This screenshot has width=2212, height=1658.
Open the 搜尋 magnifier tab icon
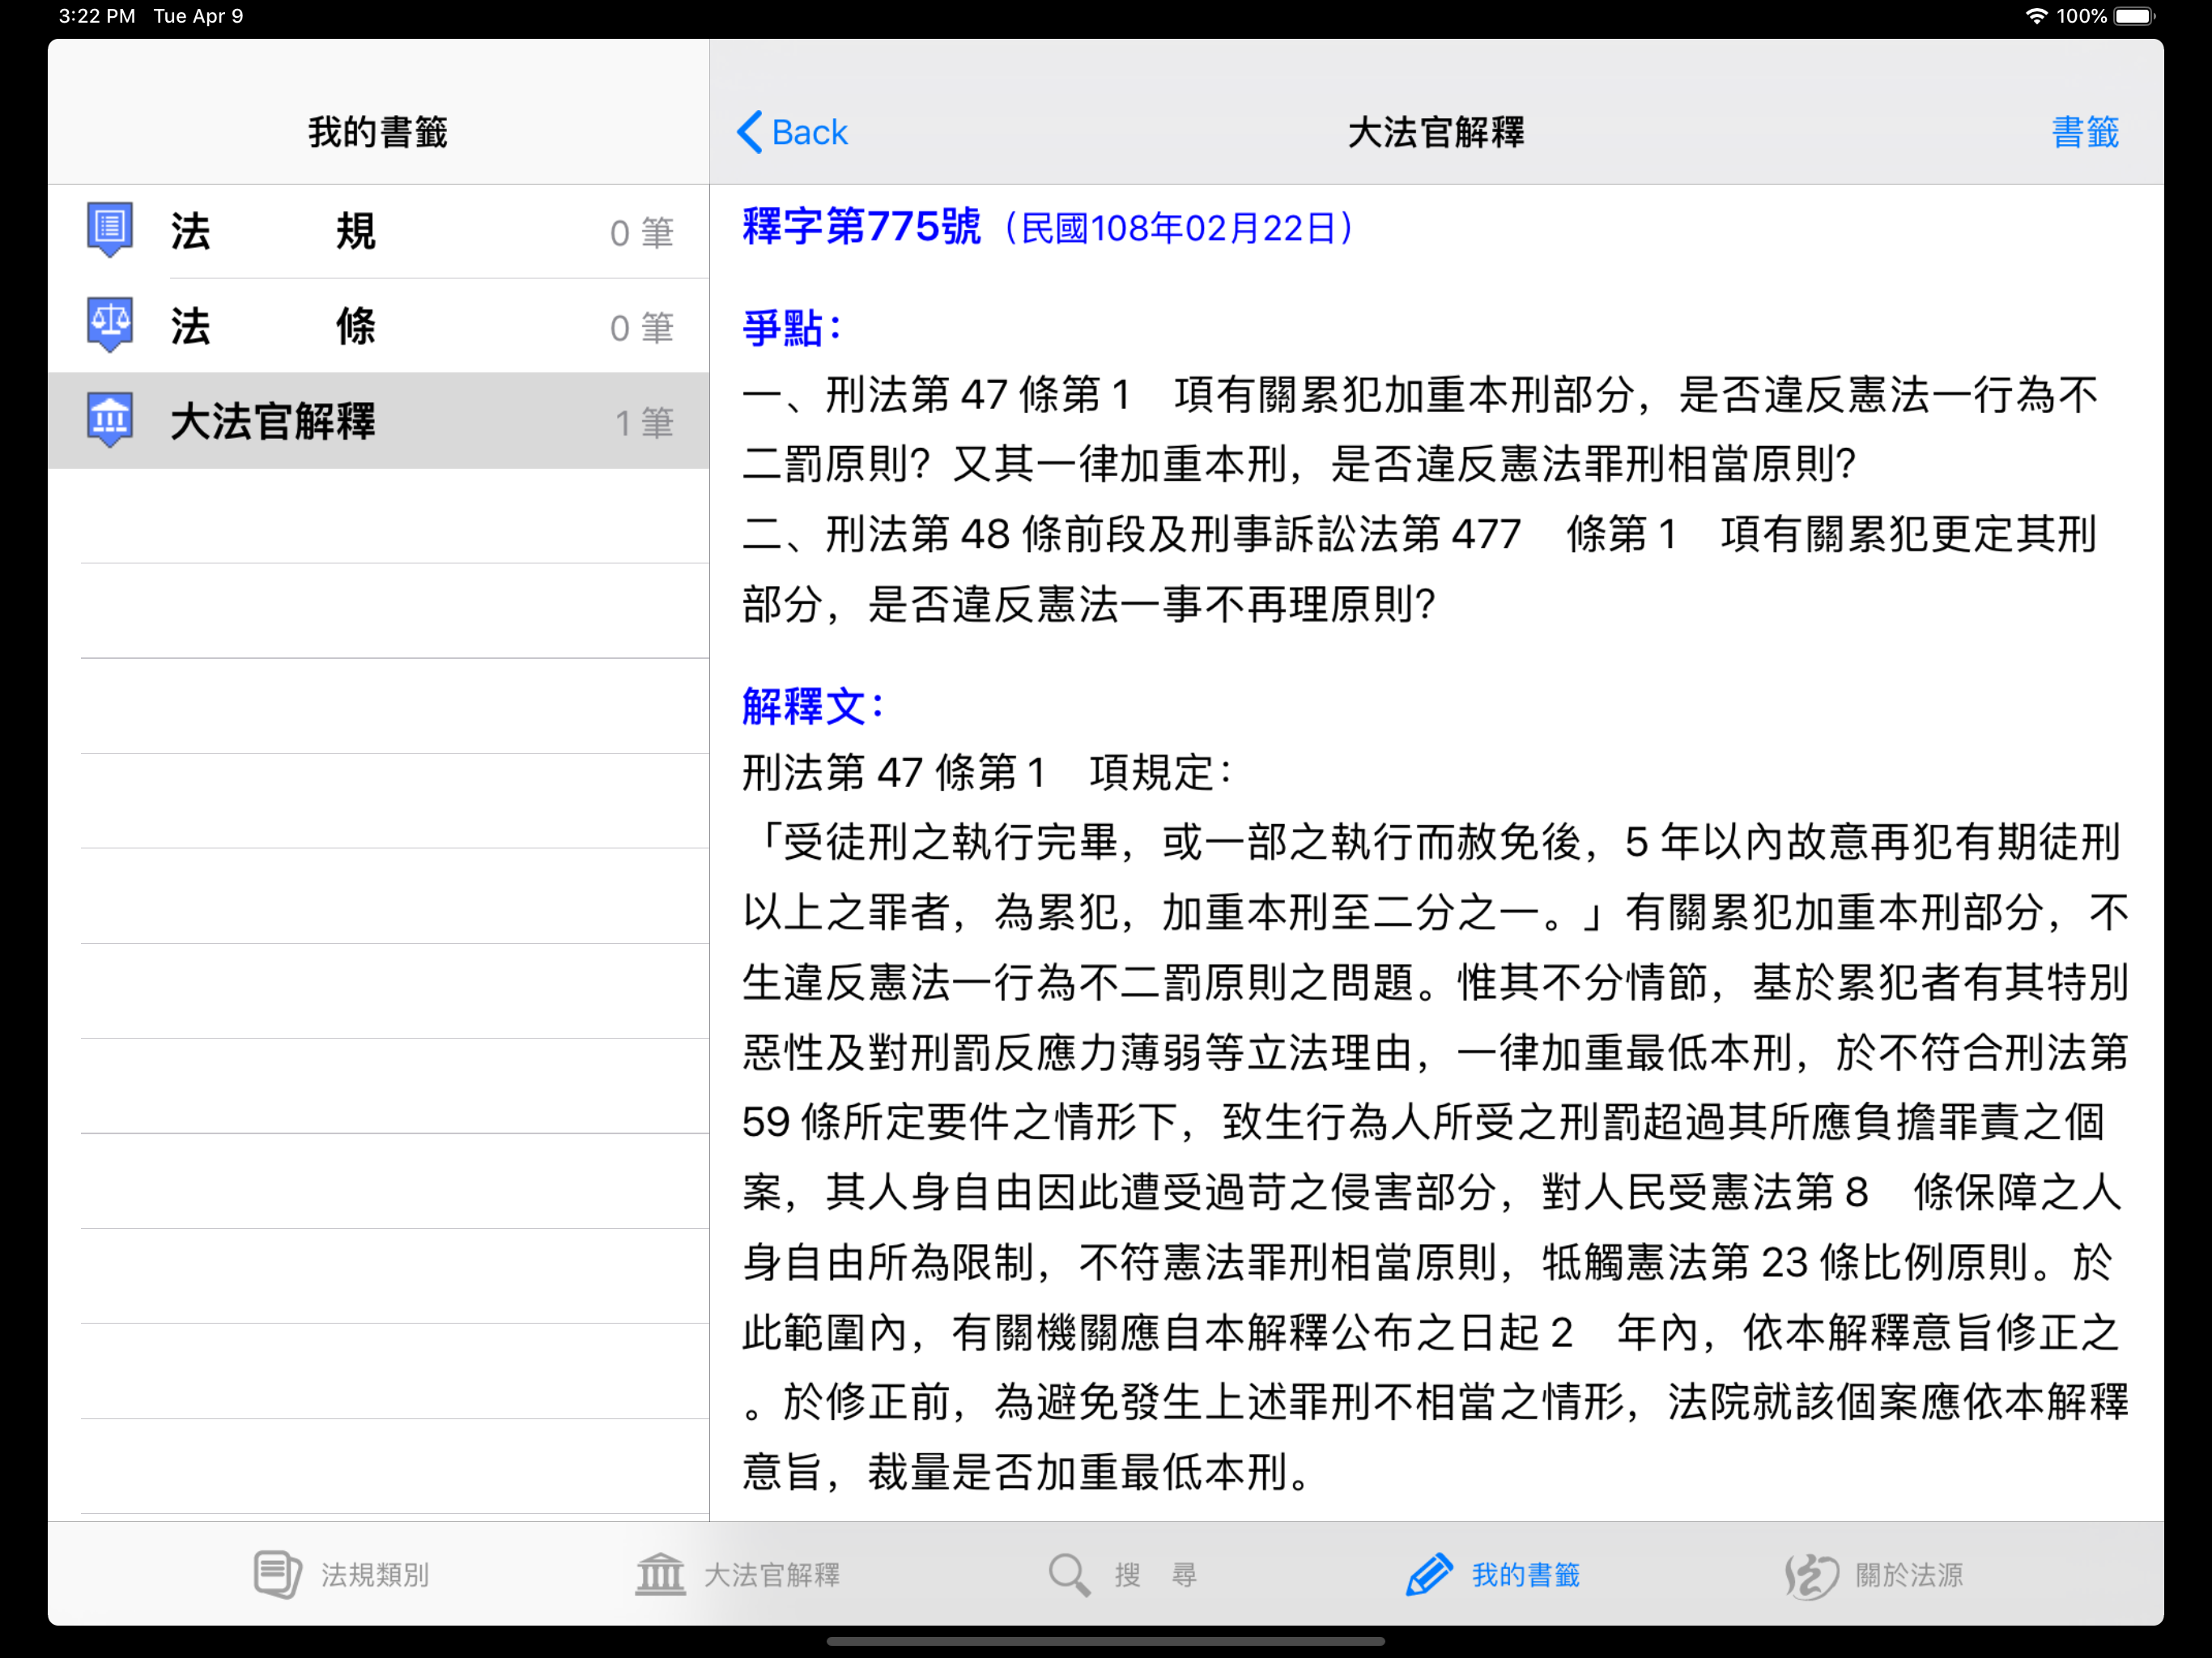tap(1069, 1575)
